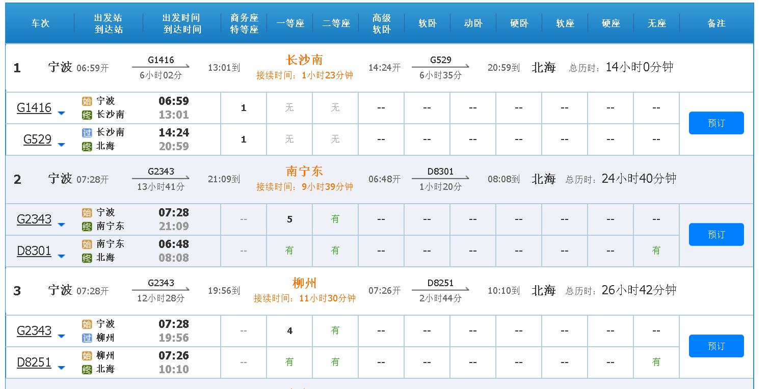Click the 高级软卧 column header
The width and height of the screenshot is (770, 389).
pyautogui.click(x=382, y=23)
